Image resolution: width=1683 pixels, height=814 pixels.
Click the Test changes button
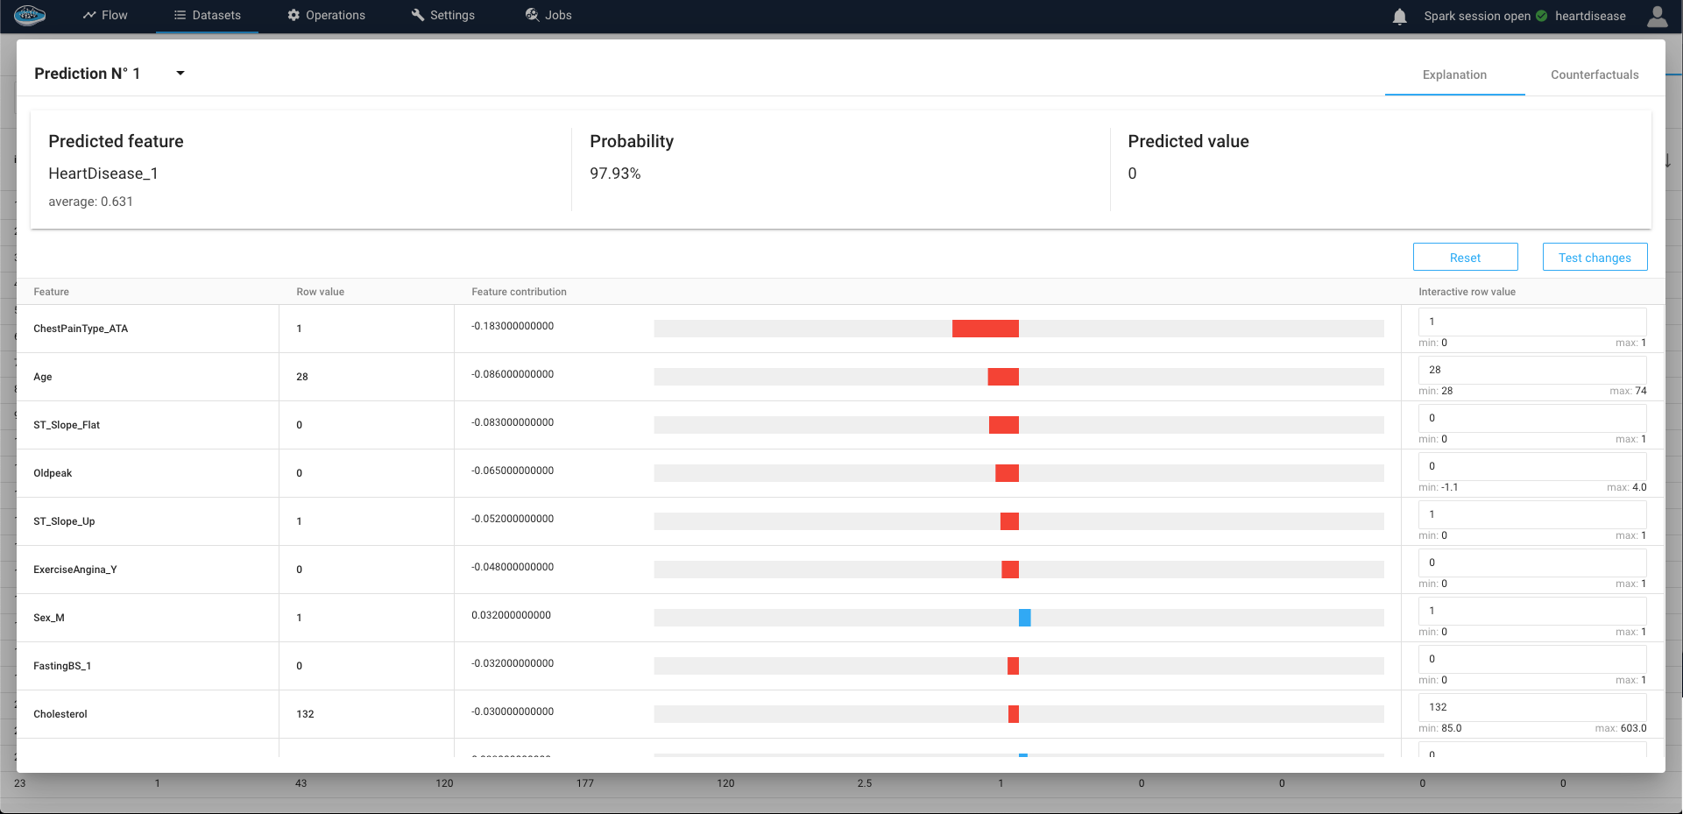[1594, 258]
